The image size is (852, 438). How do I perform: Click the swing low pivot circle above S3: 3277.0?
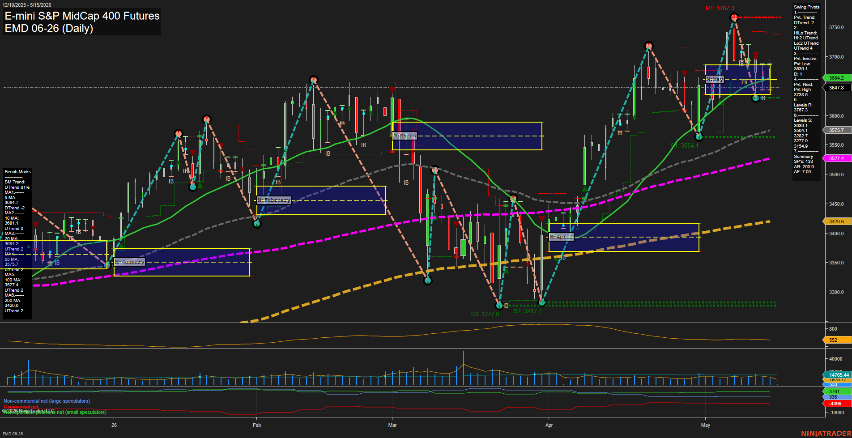coord(499,306)
